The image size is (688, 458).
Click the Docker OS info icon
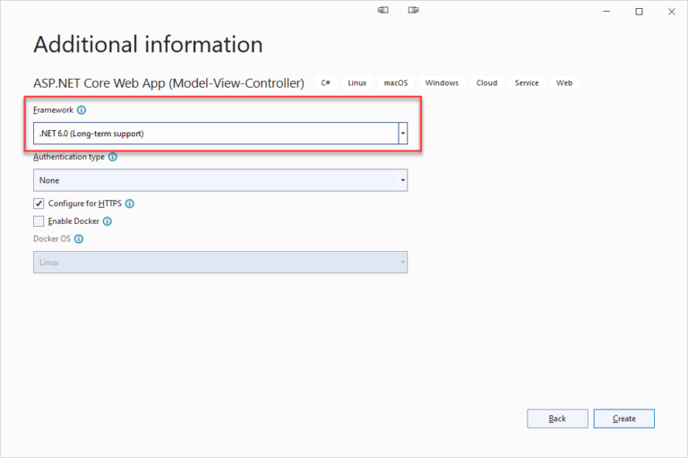click(x=79, y=239)
